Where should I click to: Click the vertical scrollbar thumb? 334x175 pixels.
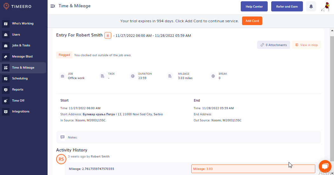tap(332, 95)
